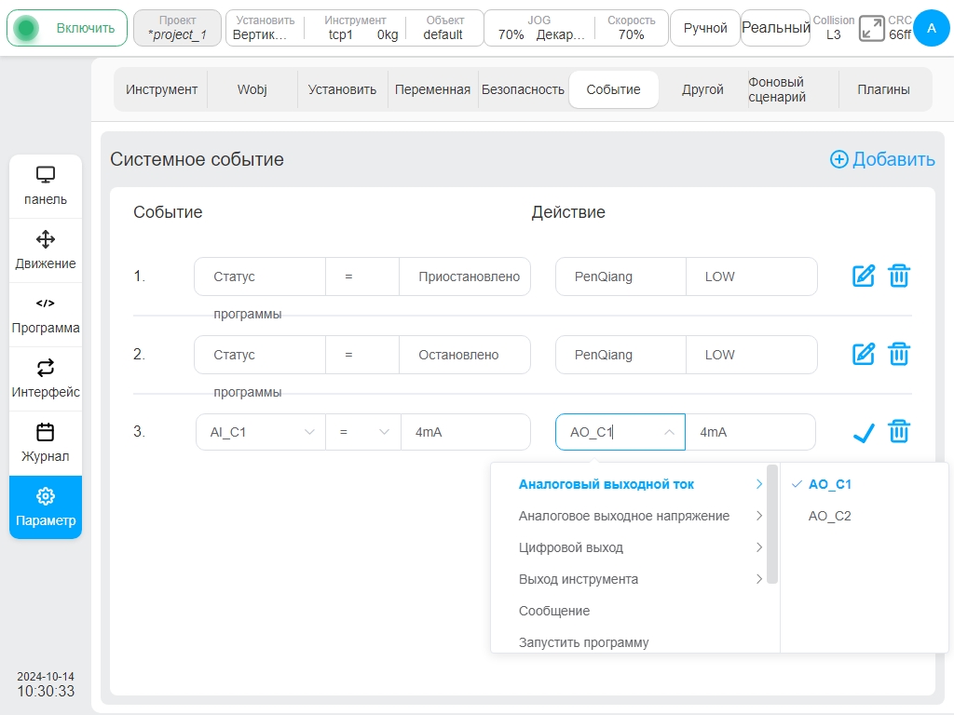Toggle the Реальный mode button

(776, 28)
